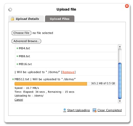Click the scrollbar up arrow
Image resolution: width=133 pixels, height=126 pixels.
[x=120, y=46]
